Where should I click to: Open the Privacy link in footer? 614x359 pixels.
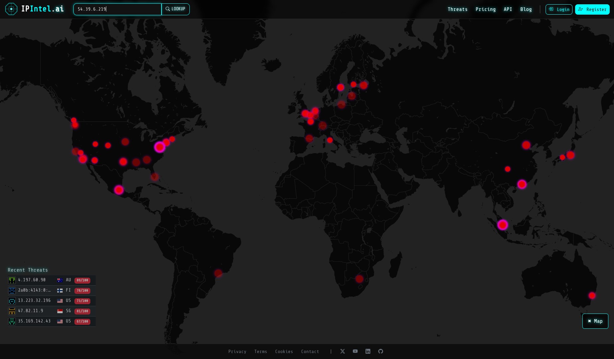237,351
